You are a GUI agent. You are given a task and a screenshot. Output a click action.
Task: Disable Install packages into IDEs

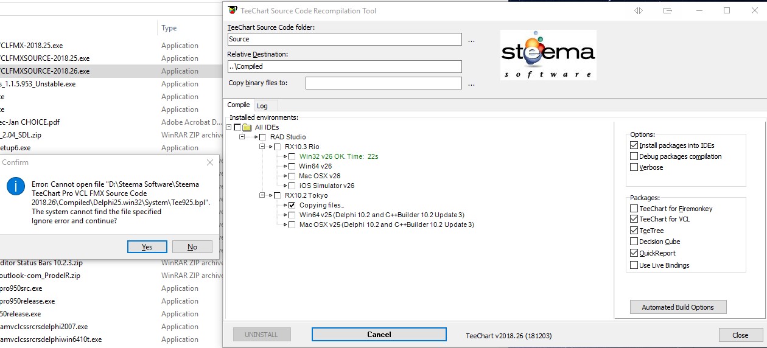pyautogui.click(x=634, y=145)
